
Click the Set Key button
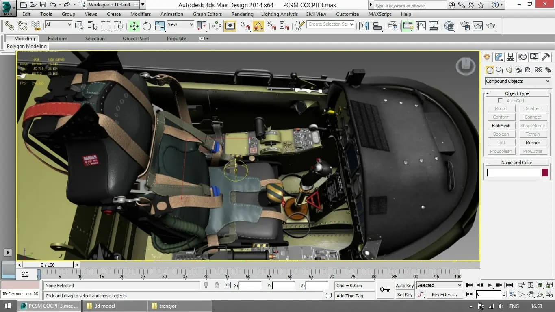405,295
